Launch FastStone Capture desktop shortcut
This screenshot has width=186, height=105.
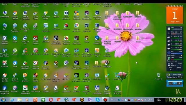pos(66,40)
